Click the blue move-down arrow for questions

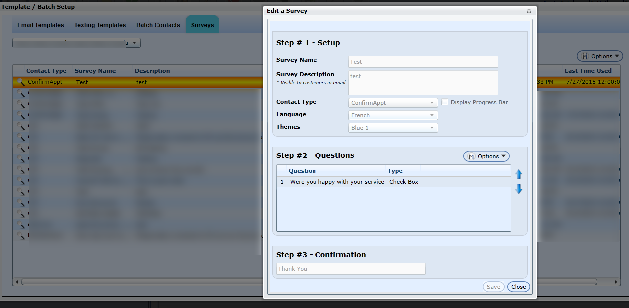tap(518, 189)
